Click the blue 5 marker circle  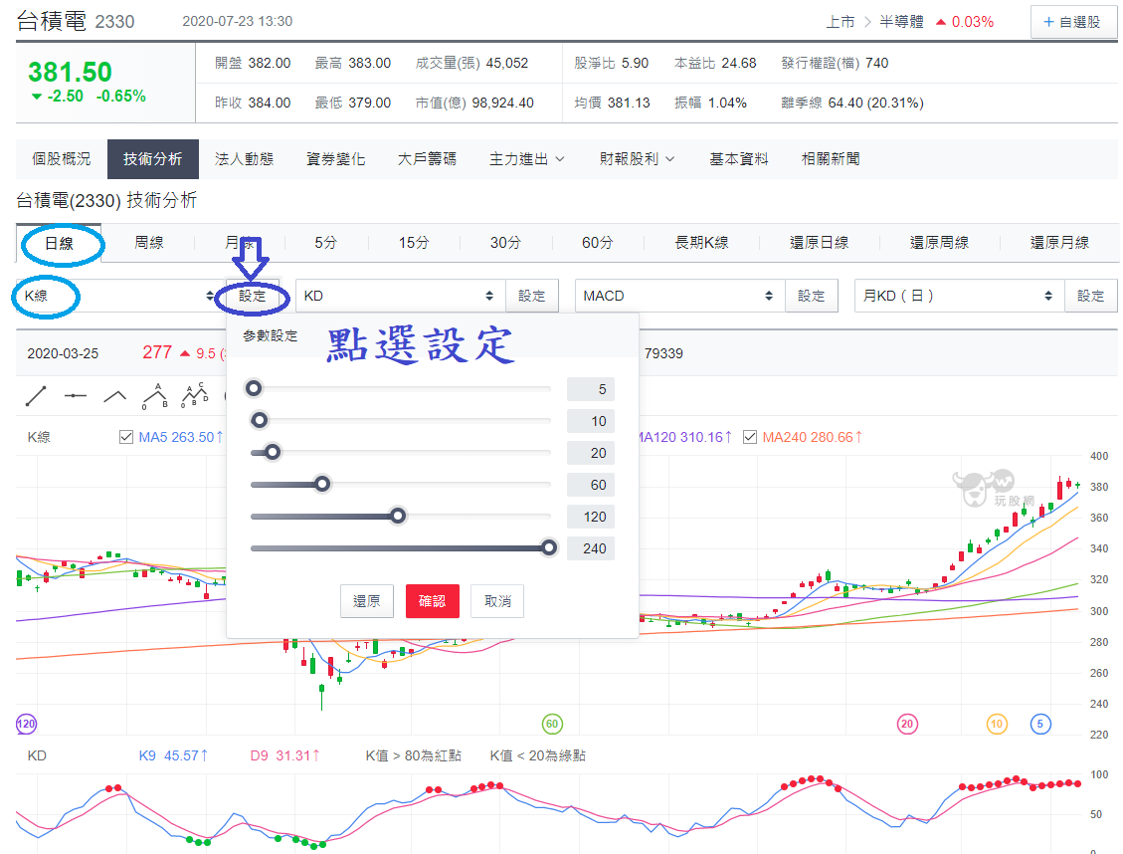1040,724
